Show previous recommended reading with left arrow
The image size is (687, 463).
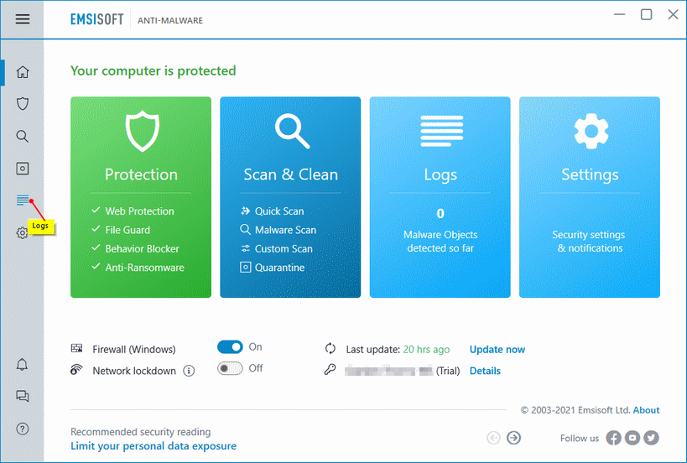(x=493, y=438)
